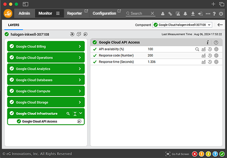
Task: Click the back arrow icon
Action: coord(220,25)
